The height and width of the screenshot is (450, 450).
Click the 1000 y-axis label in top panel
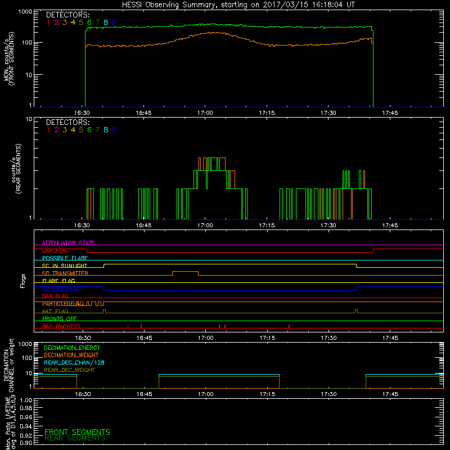[25, 12]
